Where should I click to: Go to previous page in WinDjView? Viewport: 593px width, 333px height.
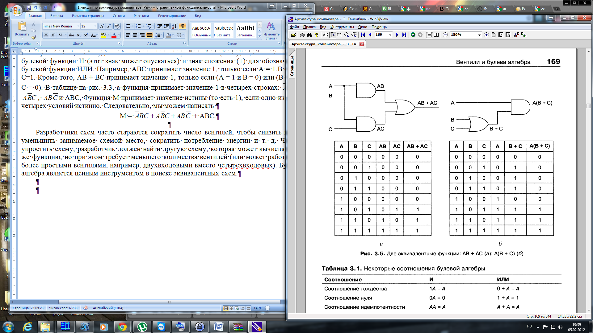370,35
